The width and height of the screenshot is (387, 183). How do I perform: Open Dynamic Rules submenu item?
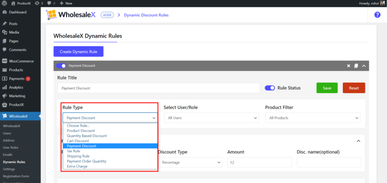[14, 162]
